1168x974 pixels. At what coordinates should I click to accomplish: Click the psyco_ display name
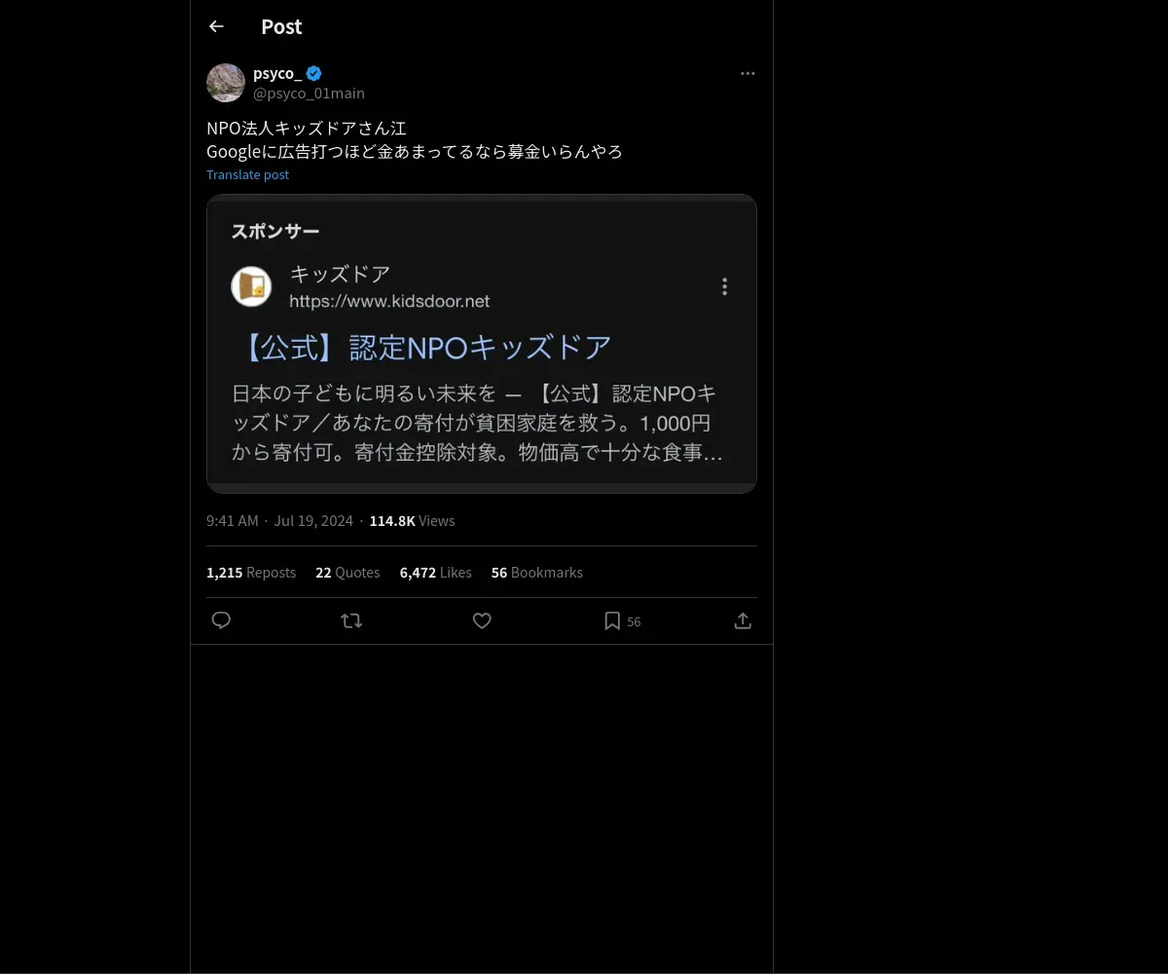(277, 73)
